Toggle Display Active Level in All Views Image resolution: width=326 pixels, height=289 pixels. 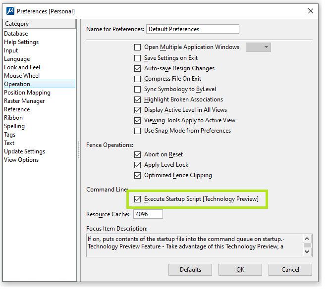(137, 110)
